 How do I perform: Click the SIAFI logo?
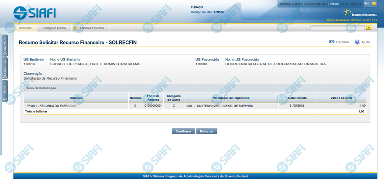34,12
